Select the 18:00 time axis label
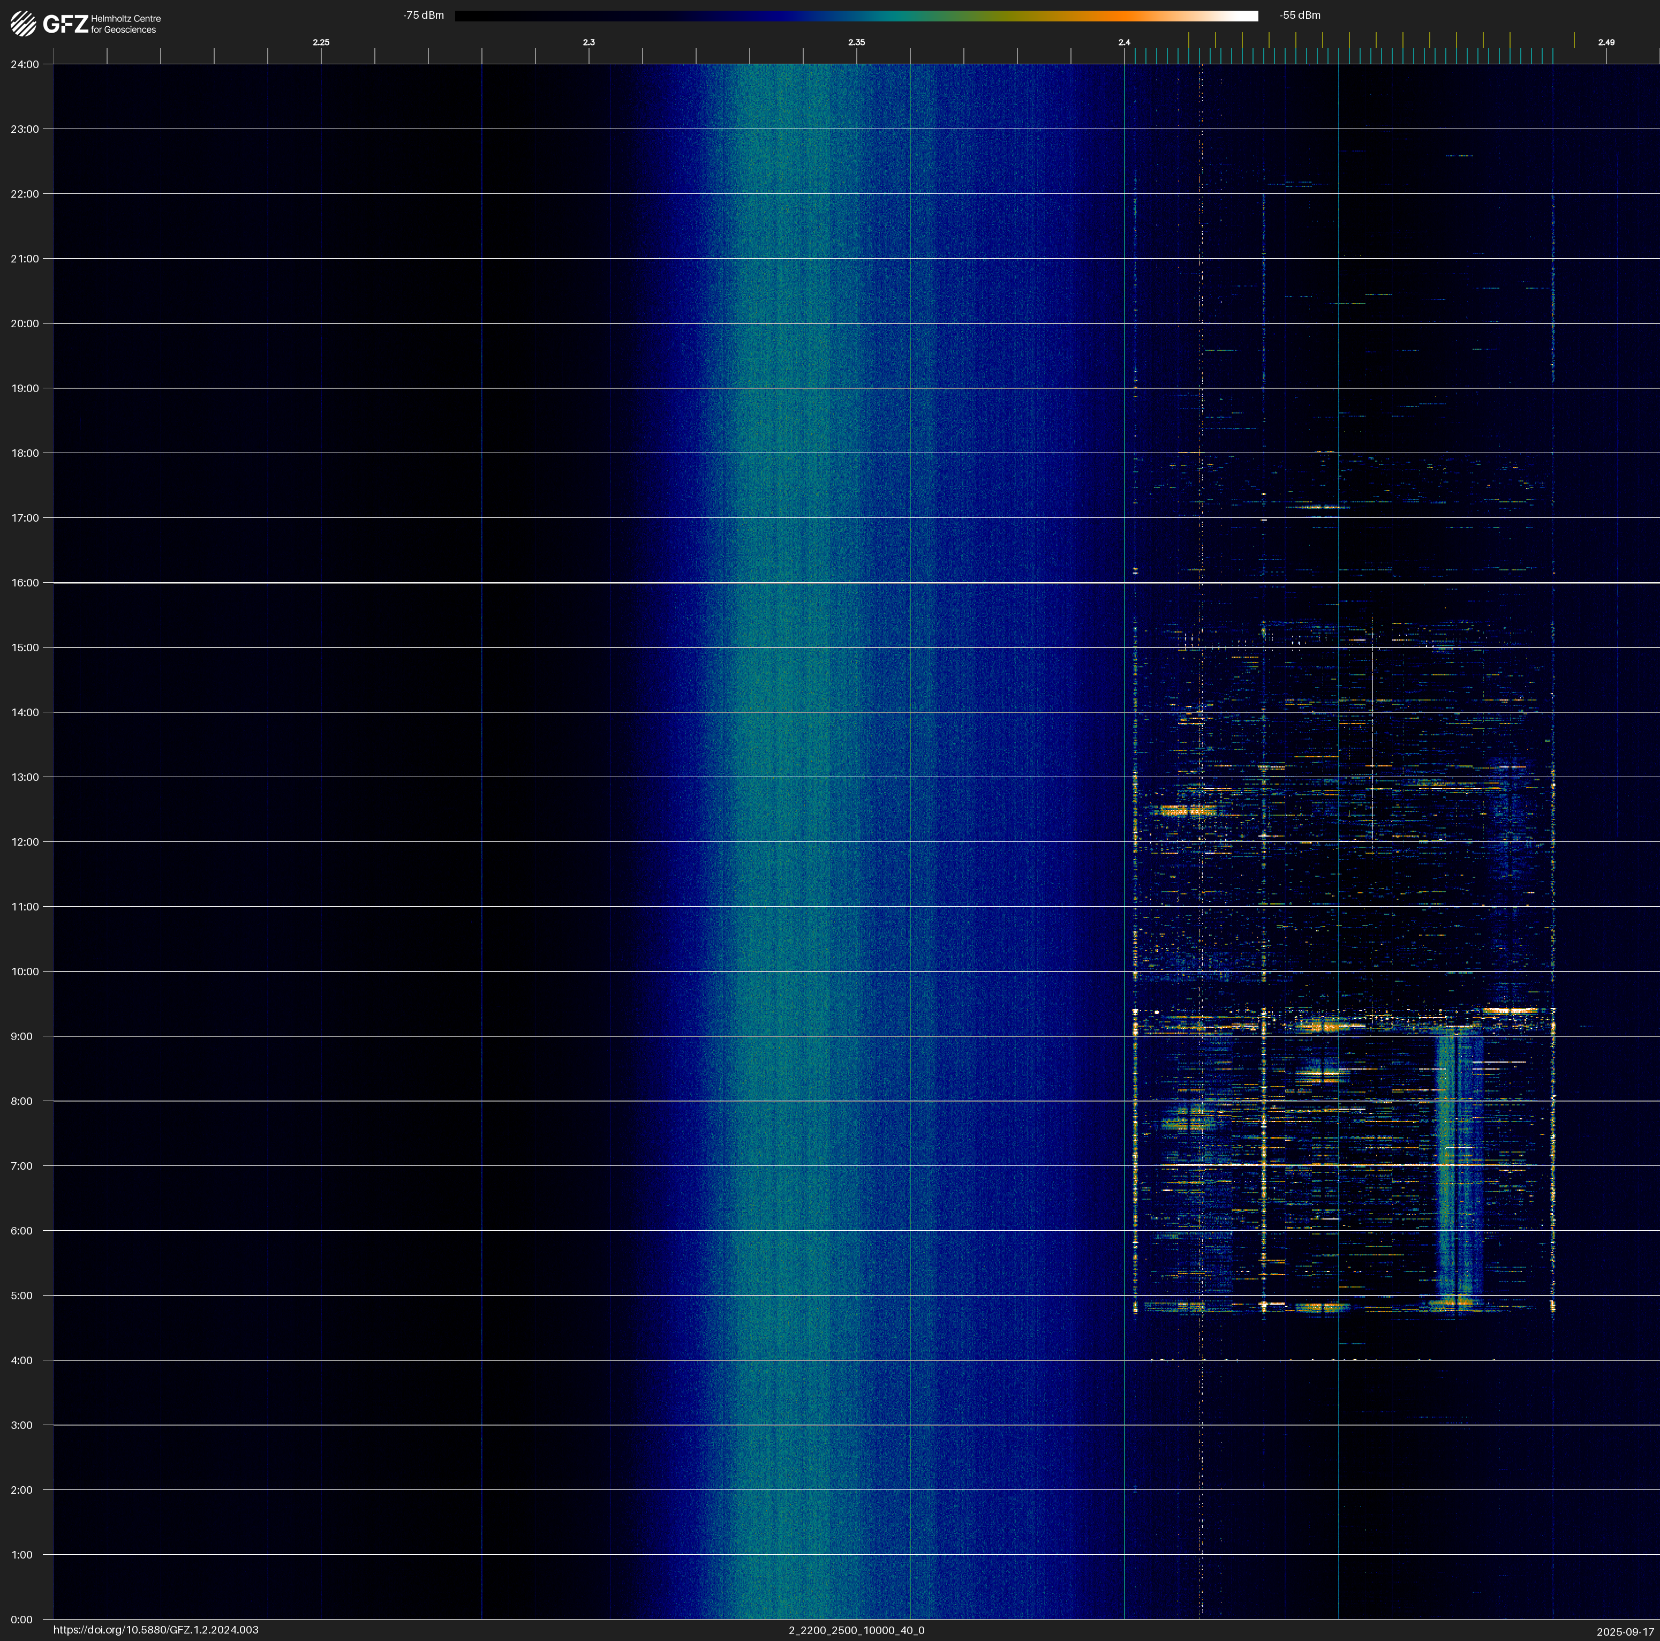 (x=25, y=453)
